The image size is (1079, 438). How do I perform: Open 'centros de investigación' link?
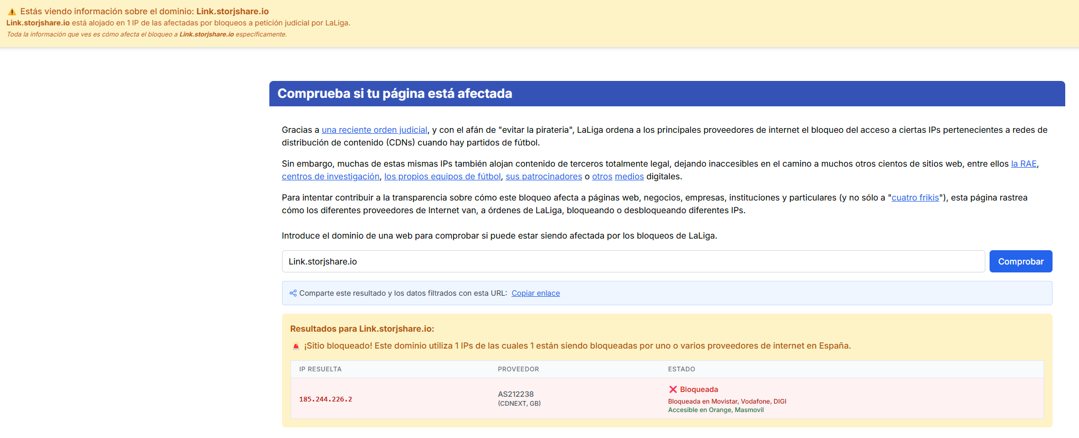[330, 177]
